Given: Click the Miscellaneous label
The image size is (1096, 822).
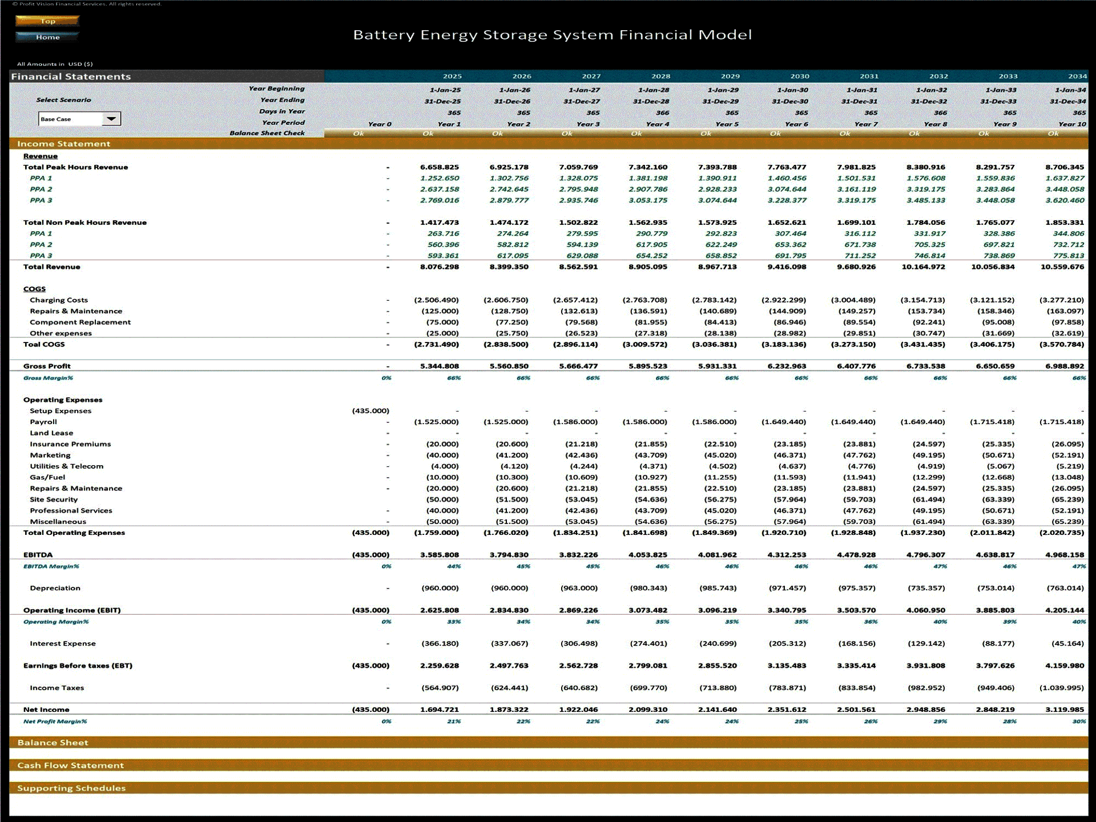Looking at the screenshot, I should (x=58, y=522).
